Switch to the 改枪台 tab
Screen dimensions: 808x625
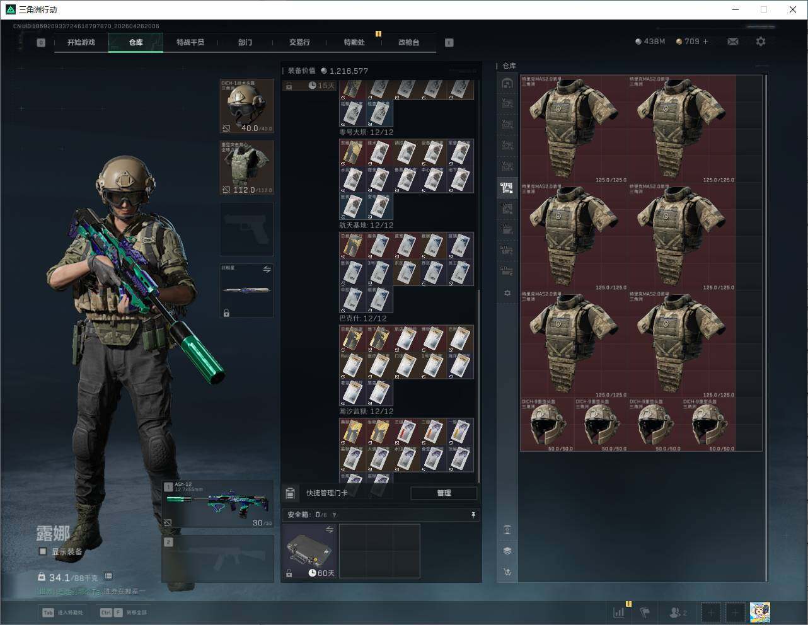click(x=408, y=42)
